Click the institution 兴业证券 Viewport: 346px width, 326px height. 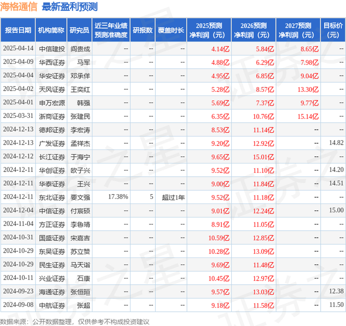[52, 278]
